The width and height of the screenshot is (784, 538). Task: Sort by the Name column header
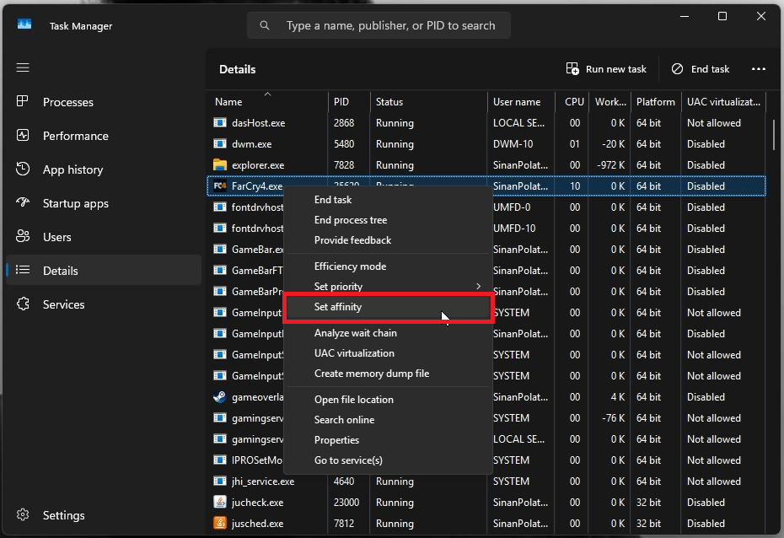click(267, 101)
